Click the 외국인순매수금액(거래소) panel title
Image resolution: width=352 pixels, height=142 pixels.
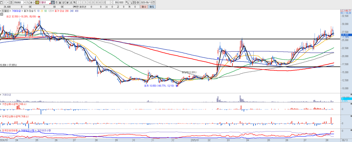15,117
